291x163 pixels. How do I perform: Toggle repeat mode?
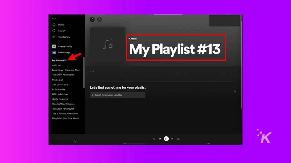(x=178, y=139)
